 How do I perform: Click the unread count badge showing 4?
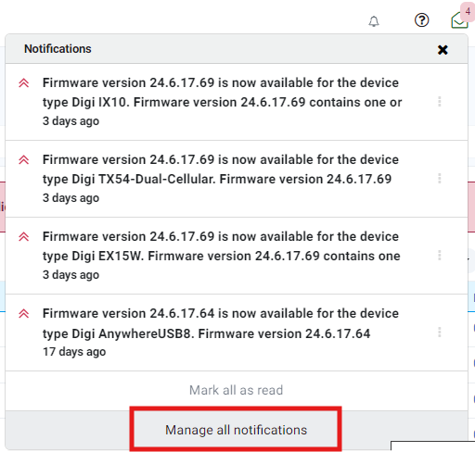[468, 12]
